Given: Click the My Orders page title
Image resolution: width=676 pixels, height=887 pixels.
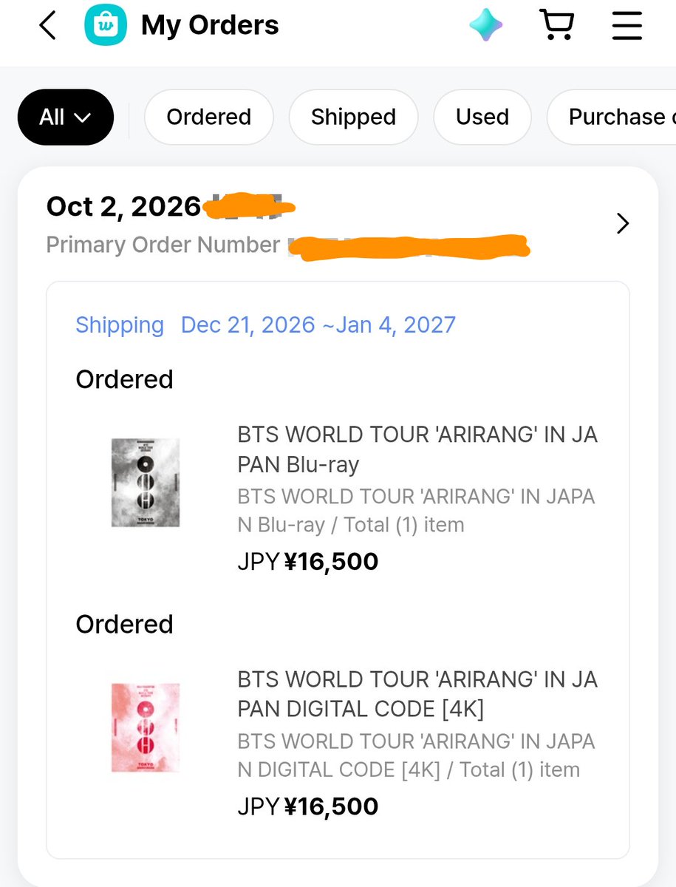Looking at the screenshot, I should click(210, 26).
